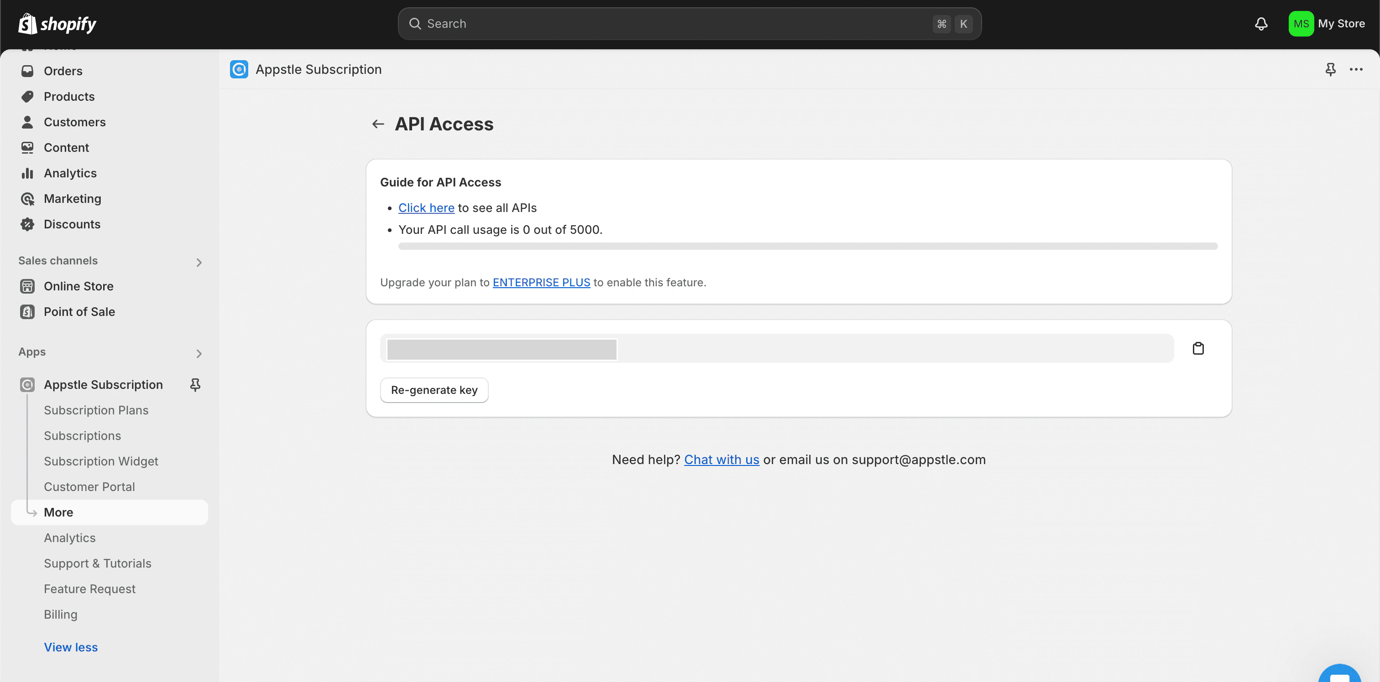Open the Orders page
1380x682 pixels.
[x=63, y=71]
